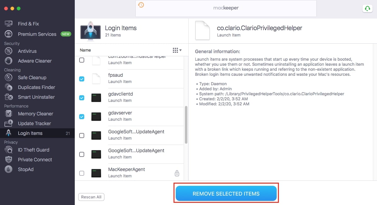Click the Antivirus sidebar icon

[9, 51]
